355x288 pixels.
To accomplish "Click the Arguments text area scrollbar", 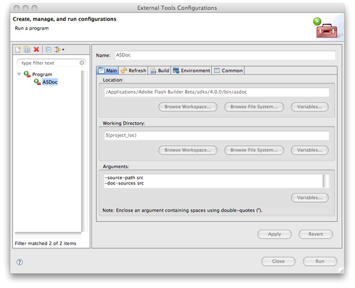I will click(326, 181).
